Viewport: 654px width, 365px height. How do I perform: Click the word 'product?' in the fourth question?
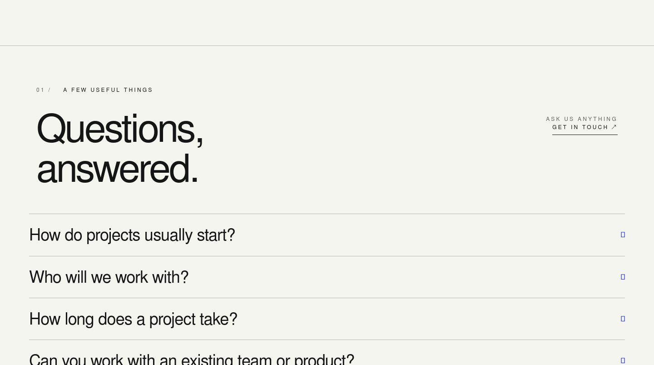click(324, 359)
